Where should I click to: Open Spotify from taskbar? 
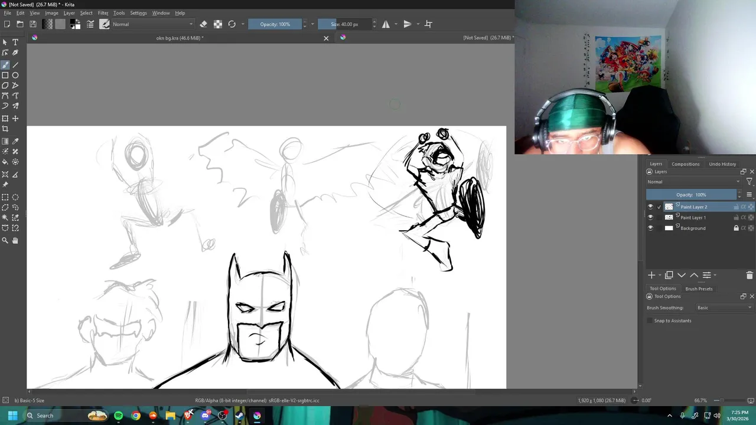(118, 416)
